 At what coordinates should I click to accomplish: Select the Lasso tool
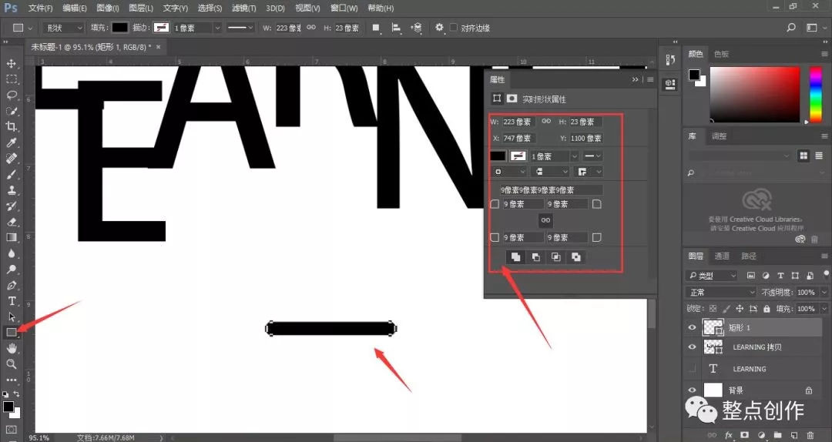click(x=11, y=95)
